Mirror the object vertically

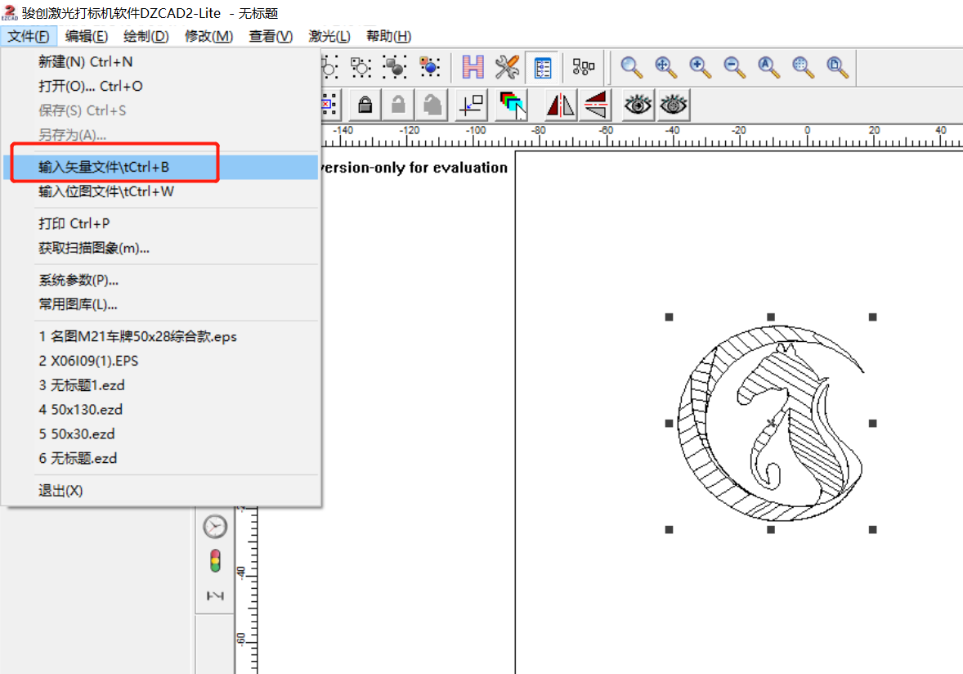pyautogui.click(x=595, y=105)
